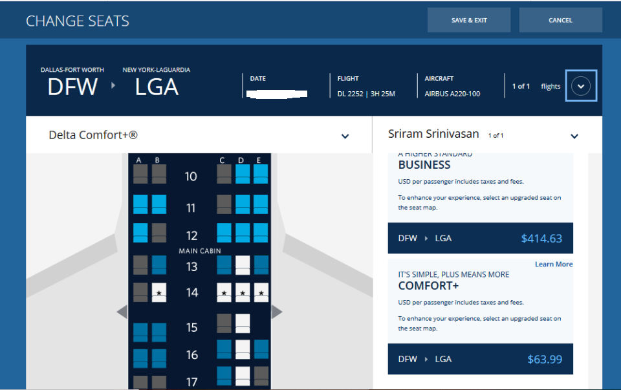Pick the white seat 17D
This screenshot has width=621, height=390.
(x=243, y=376)
